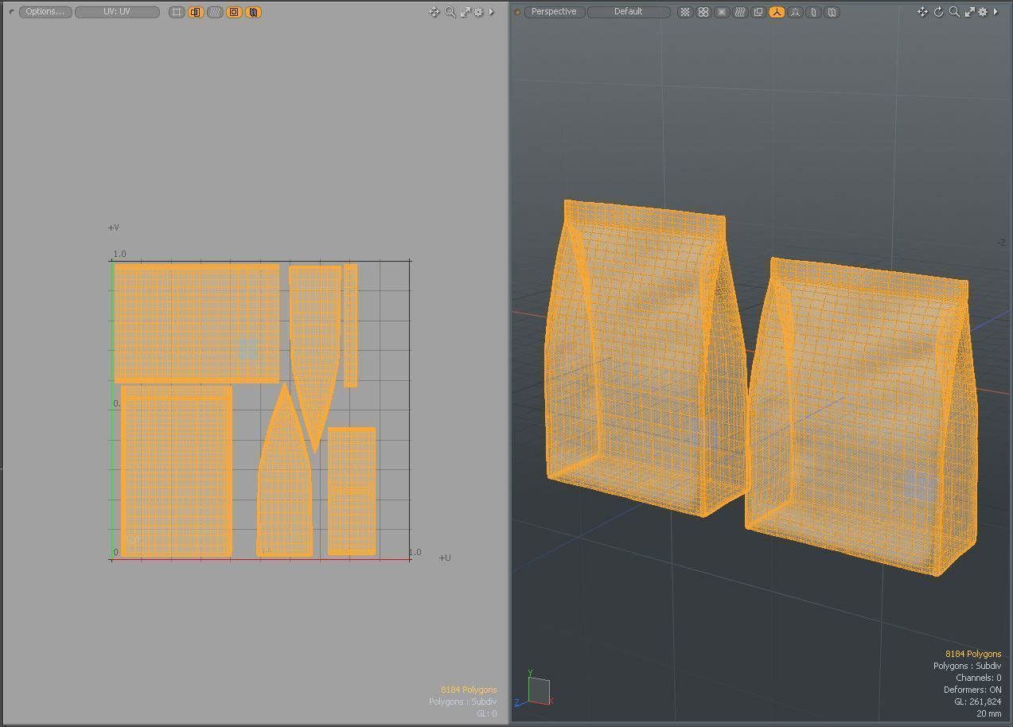Select the small bottom-right rectangular UV island
The image size is (1013, 727).
(x=352, y=491)
